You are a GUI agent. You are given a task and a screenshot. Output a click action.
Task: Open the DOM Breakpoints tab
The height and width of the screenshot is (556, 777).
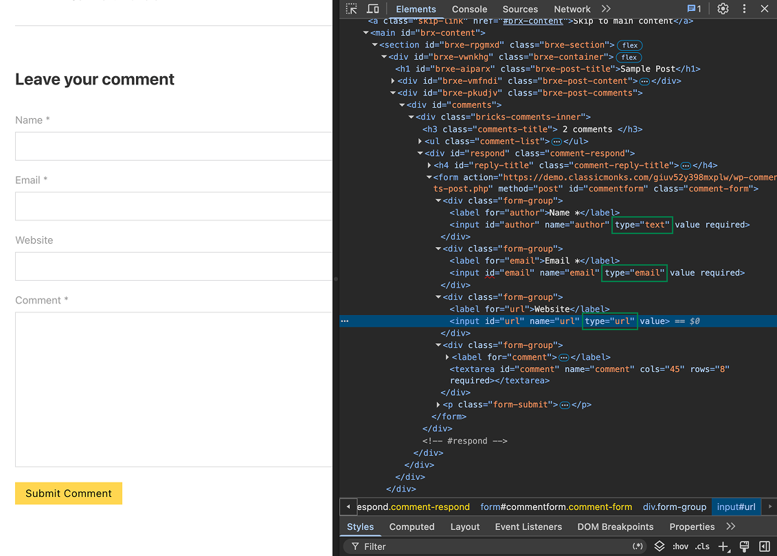click(616, 526)
